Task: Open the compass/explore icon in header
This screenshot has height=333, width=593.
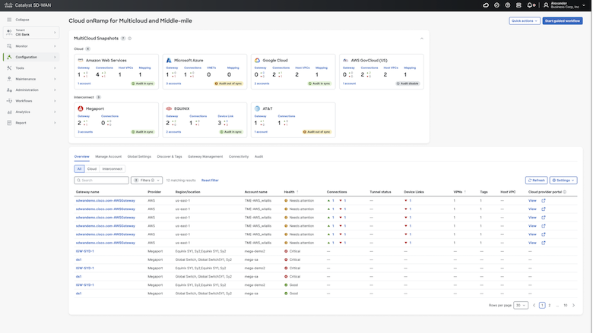Action: coord(496,5)
